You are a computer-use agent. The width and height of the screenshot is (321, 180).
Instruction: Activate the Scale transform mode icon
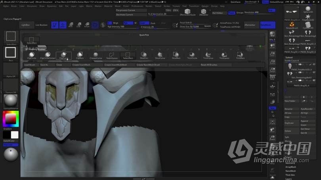point(78,25)
